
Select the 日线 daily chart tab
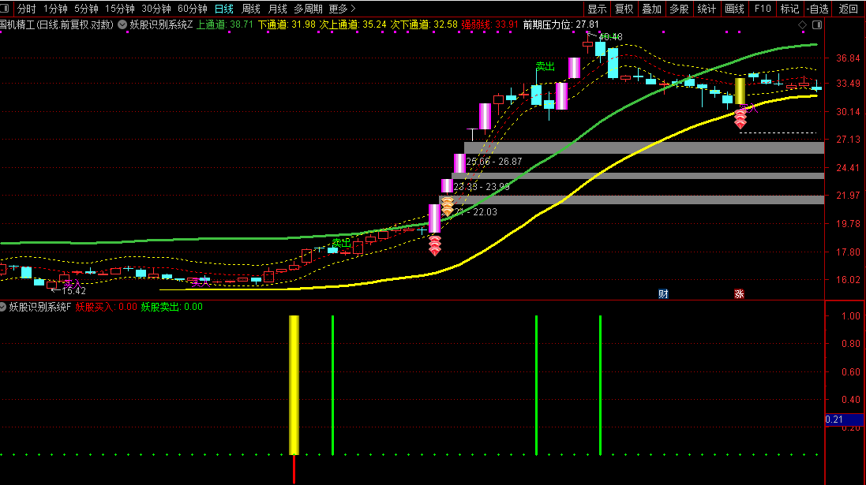[x=223, y=9]
